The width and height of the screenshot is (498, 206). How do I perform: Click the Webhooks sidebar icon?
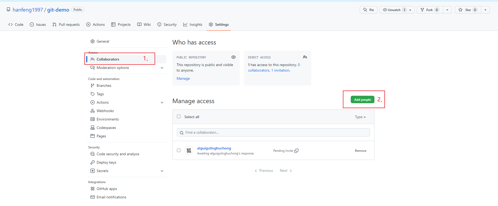click(93, 111)
